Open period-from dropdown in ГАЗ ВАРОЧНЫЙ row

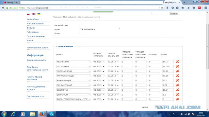point(99,85)
